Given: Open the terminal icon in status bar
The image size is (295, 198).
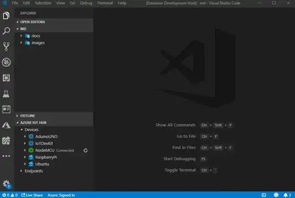Looking at the screenshot, I should [264, 195].
